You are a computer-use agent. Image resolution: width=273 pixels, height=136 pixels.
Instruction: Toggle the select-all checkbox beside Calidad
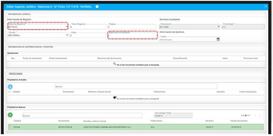[x=10, y=92]
